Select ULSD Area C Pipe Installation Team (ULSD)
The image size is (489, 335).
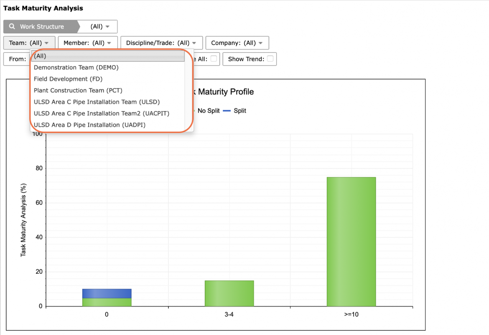[x=97, y=102]
